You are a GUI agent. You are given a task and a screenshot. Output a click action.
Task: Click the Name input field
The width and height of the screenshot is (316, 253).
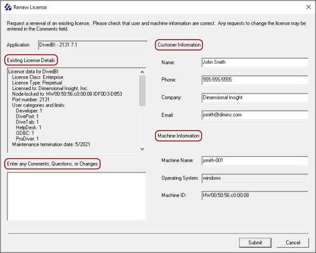(x=255, y=63)
